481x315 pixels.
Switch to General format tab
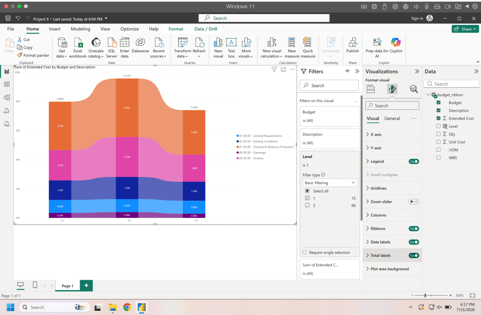point(392,118)
